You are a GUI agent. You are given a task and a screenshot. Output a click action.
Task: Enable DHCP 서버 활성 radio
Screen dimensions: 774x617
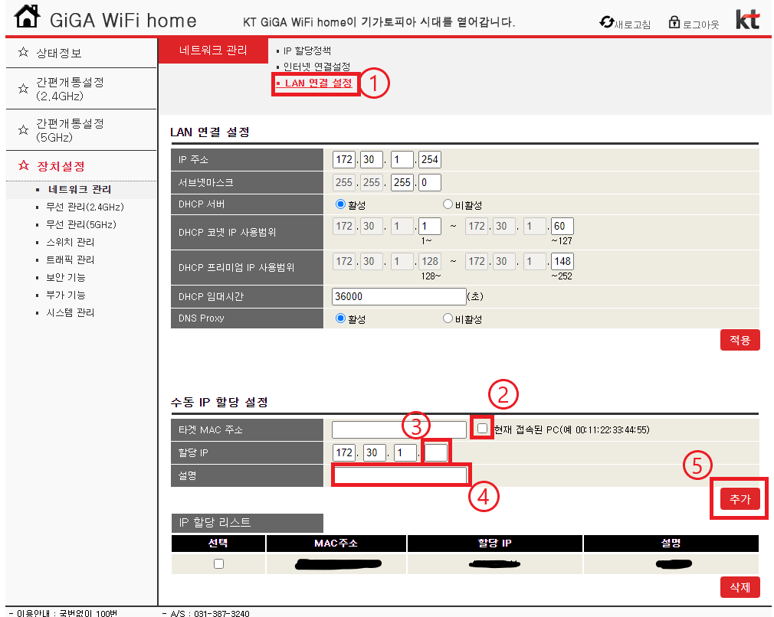click(x=340, y=204)
